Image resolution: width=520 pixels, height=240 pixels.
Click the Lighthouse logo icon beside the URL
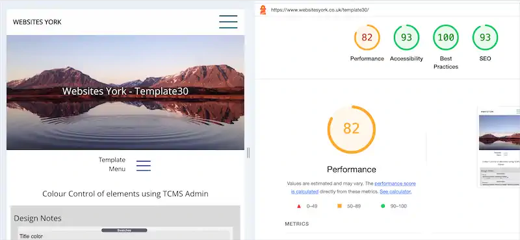[x=263, y=10]
